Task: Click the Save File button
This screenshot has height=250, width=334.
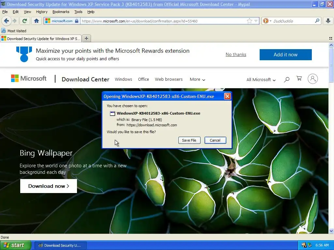Action: point(189,140)
